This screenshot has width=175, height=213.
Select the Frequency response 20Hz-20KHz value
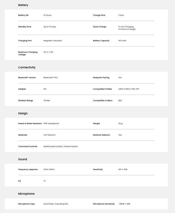(x=49, y=170)
